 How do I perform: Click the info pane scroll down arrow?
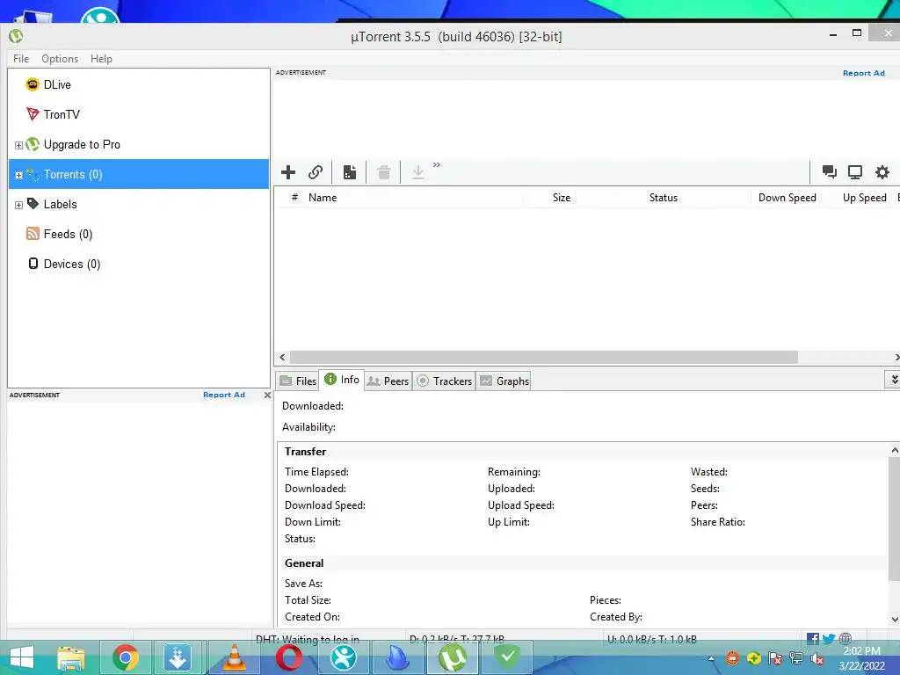click(895, 620)
